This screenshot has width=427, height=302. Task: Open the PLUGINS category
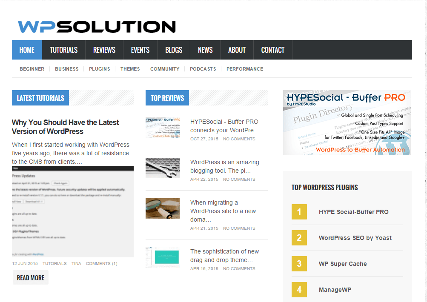(99, 68)
